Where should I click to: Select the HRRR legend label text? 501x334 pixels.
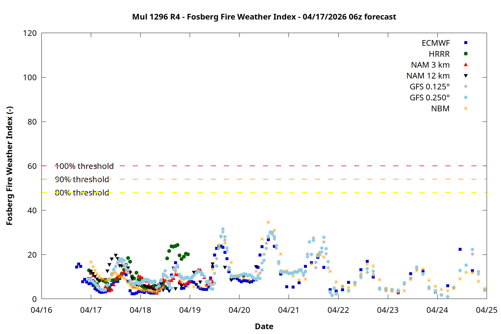coord(439,54)
